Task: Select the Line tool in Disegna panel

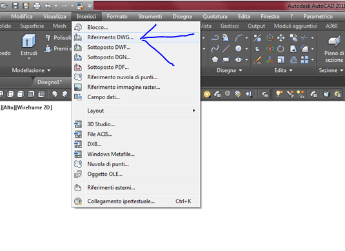Action: pos(226,49)
